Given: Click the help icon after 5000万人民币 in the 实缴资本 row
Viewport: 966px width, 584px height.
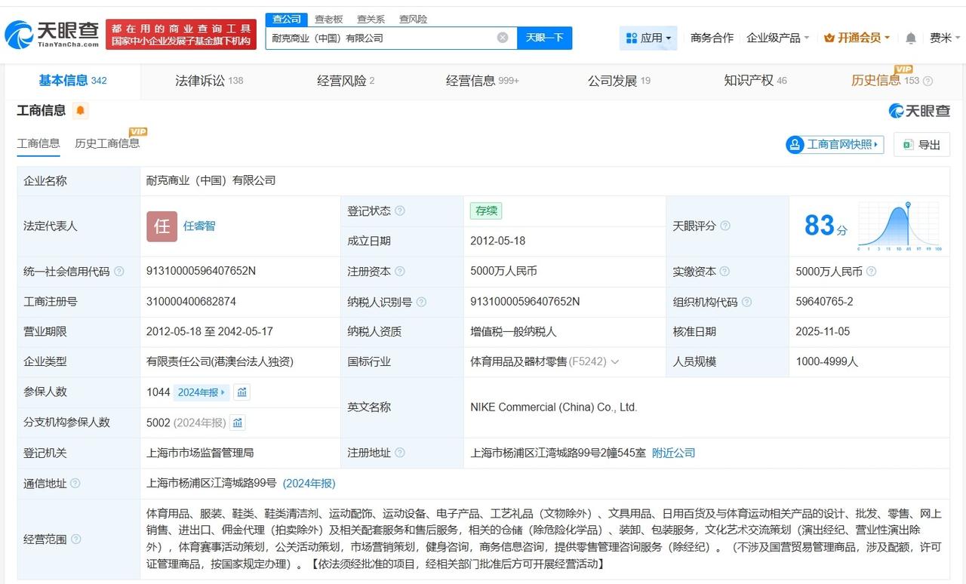Looking at the screenshot, I should 871,272.
